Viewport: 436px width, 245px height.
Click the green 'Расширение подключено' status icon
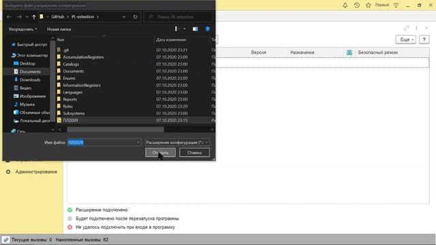pos(69,210)
